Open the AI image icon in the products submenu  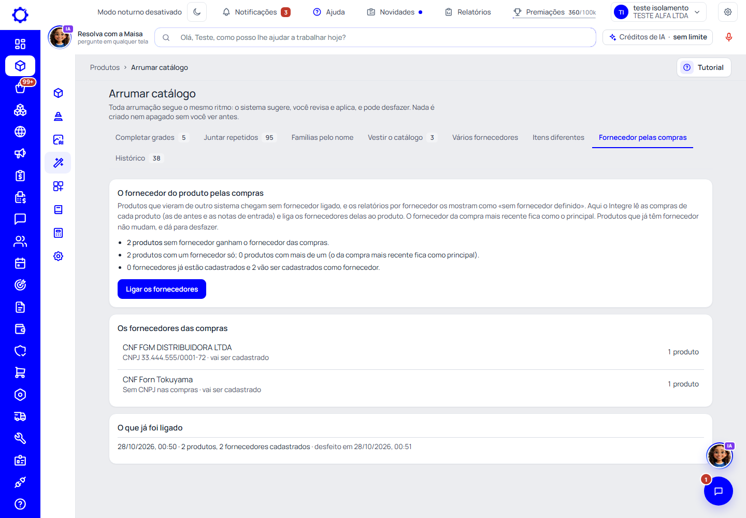[x=58, y=139]
